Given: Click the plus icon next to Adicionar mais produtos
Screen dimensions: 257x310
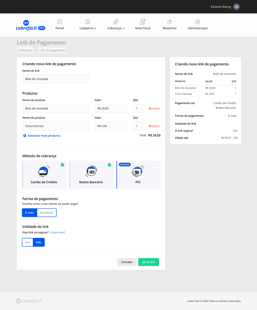Looking at the screenshot, I should coord(24,135).
